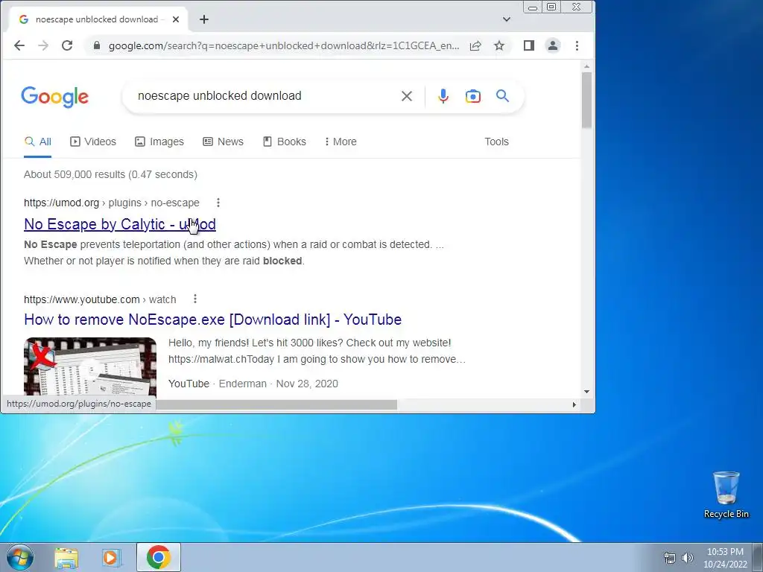Open the taskbar clock and date
The height and width of the screenshot is (572, 763).
tap(725, 558)
